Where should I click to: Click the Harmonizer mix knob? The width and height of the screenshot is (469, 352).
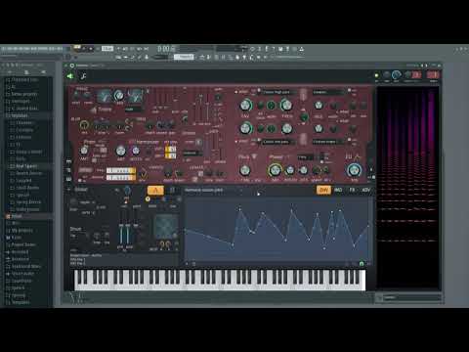click(x=121, y=151)
